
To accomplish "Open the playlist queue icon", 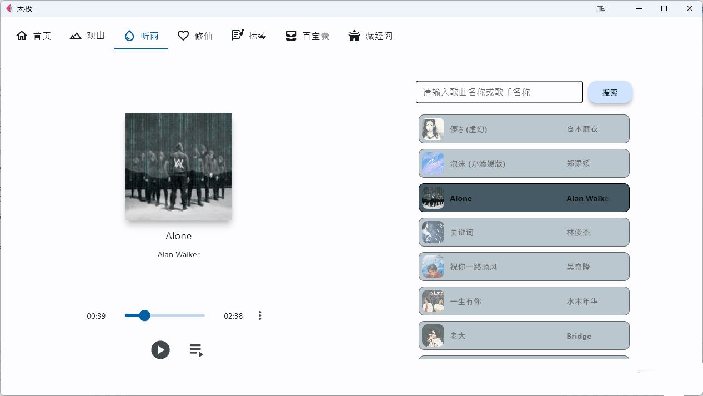I will point(196,350).
